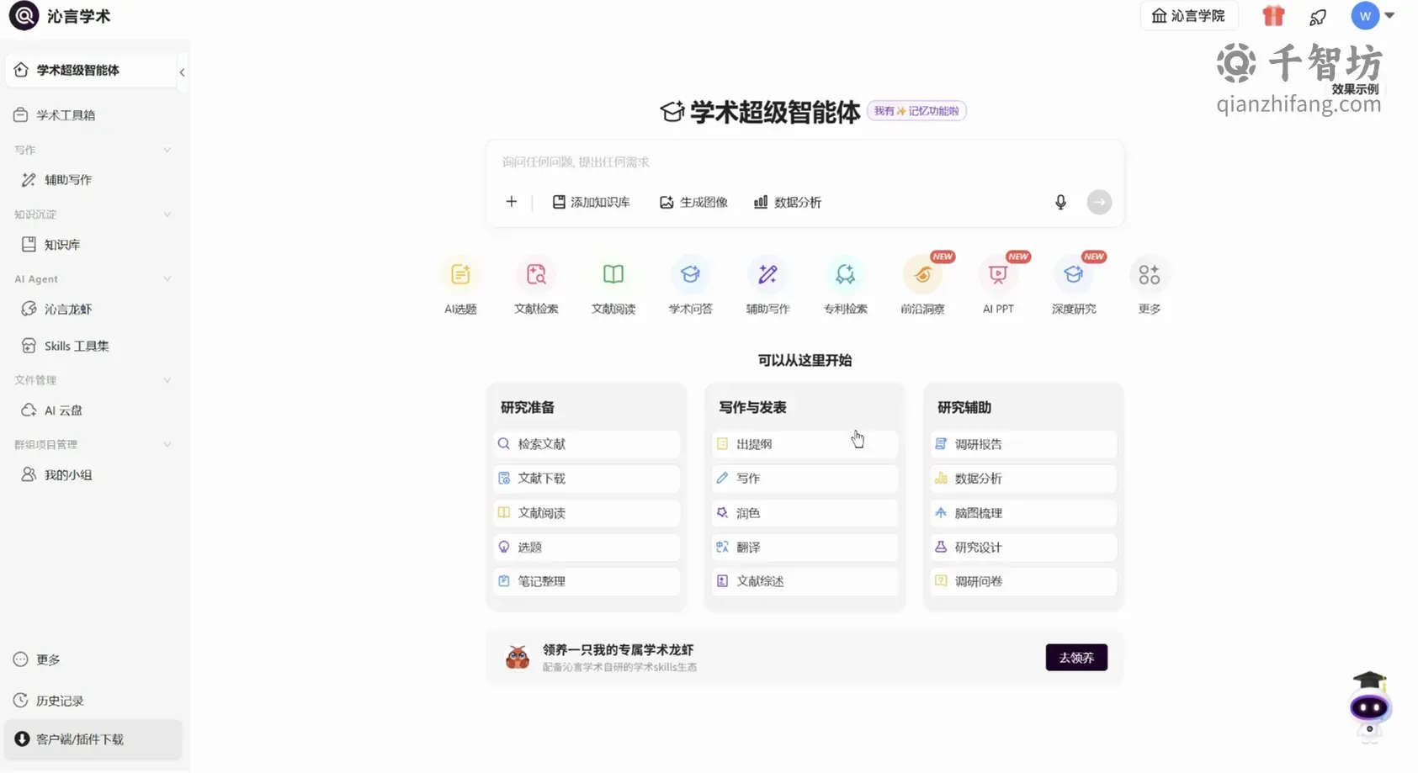This screenshot has height=773, width=1418.
Task: Open the AI选题 tool icon
Action: point(460,275)
